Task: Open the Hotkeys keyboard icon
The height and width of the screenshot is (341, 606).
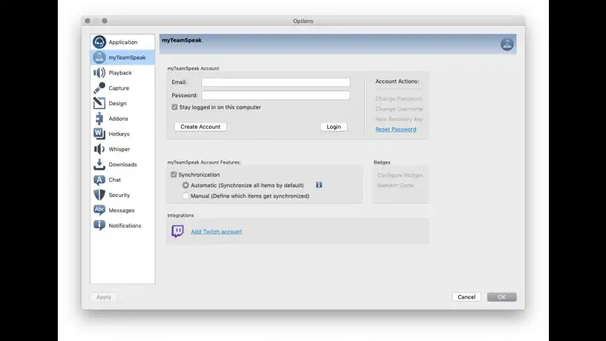Action: 100,134
